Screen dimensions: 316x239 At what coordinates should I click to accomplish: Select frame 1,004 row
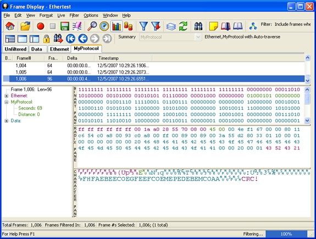(153, 65)
